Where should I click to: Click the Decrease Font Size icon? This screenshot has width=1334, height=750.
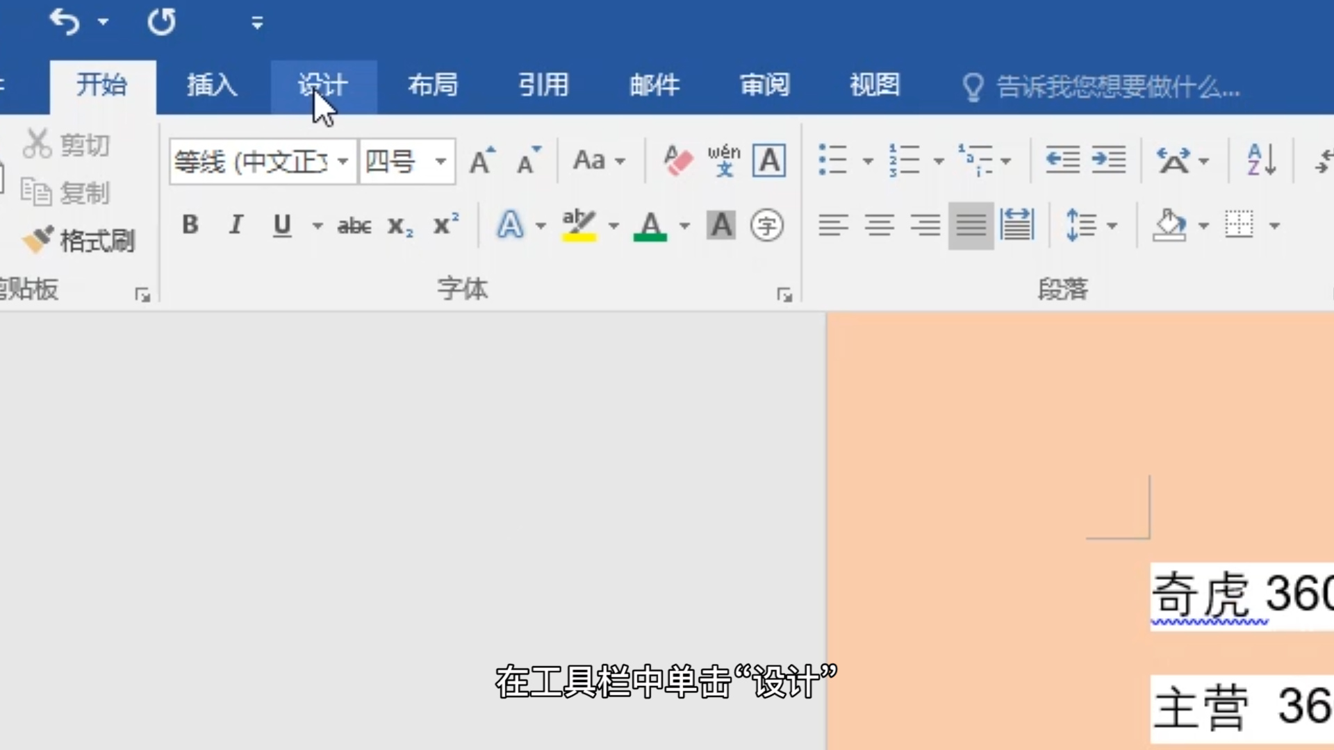tap(529, 160)
